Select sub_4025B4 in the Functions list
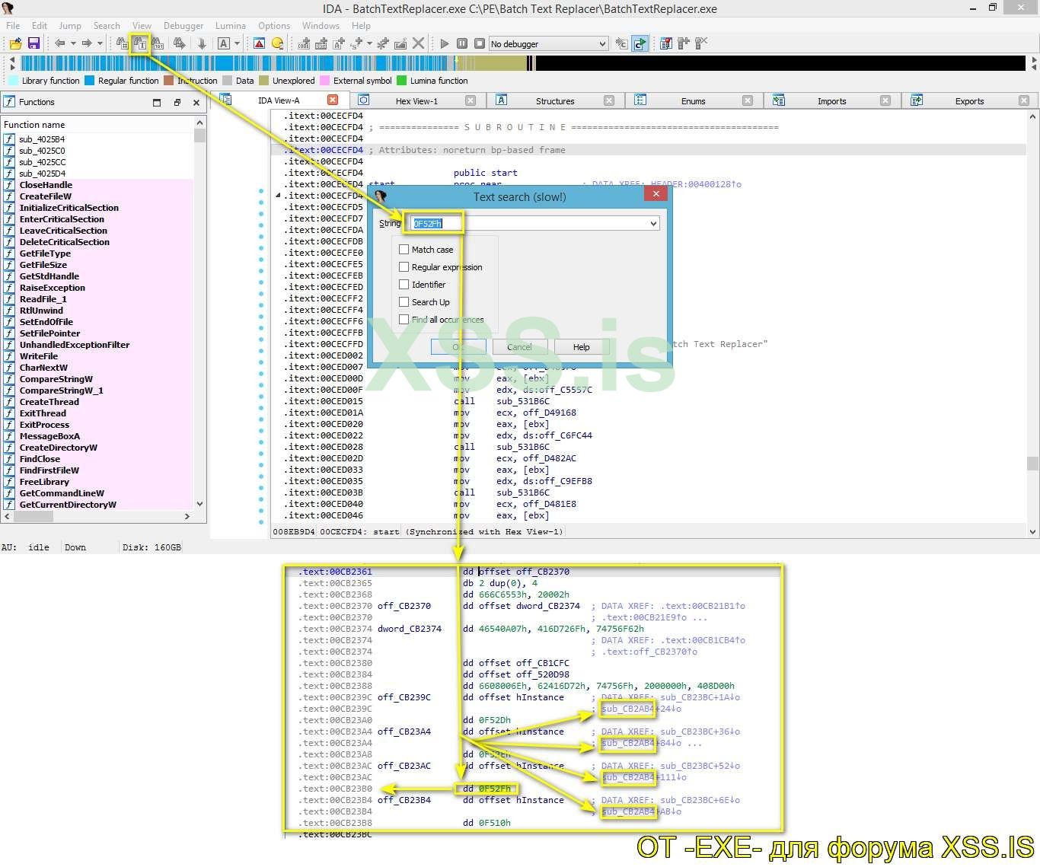 coord(42,139)
